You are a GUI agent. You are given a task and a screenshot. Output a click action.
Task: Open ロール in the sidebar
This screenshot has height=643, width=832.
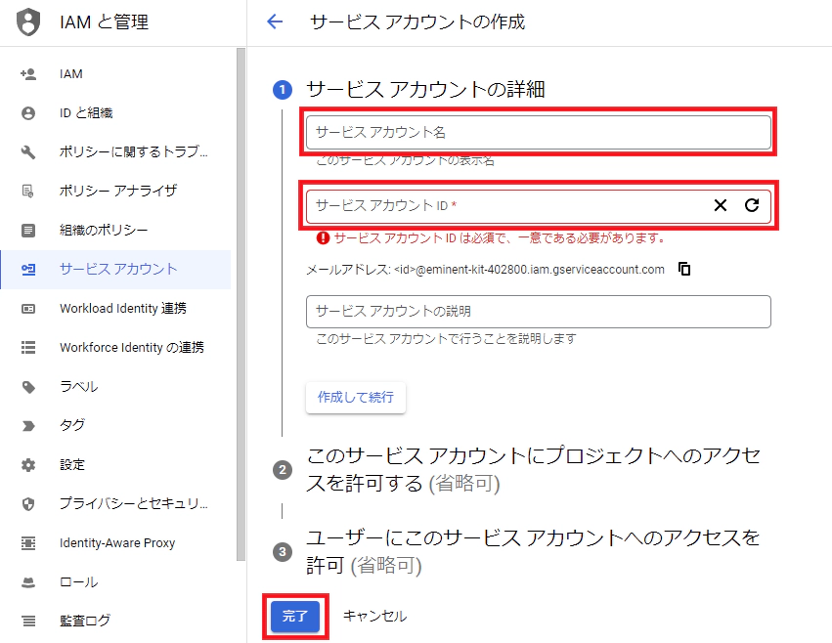[115, 582]
